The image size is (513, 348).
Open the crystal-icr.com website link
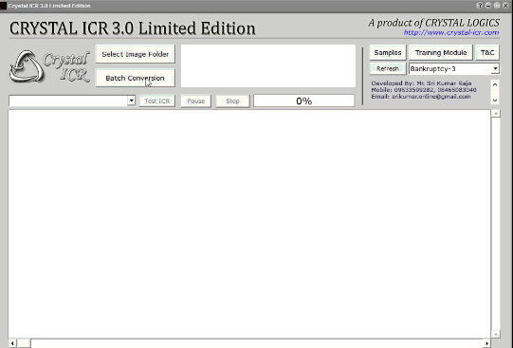click(x=451, y=32)
